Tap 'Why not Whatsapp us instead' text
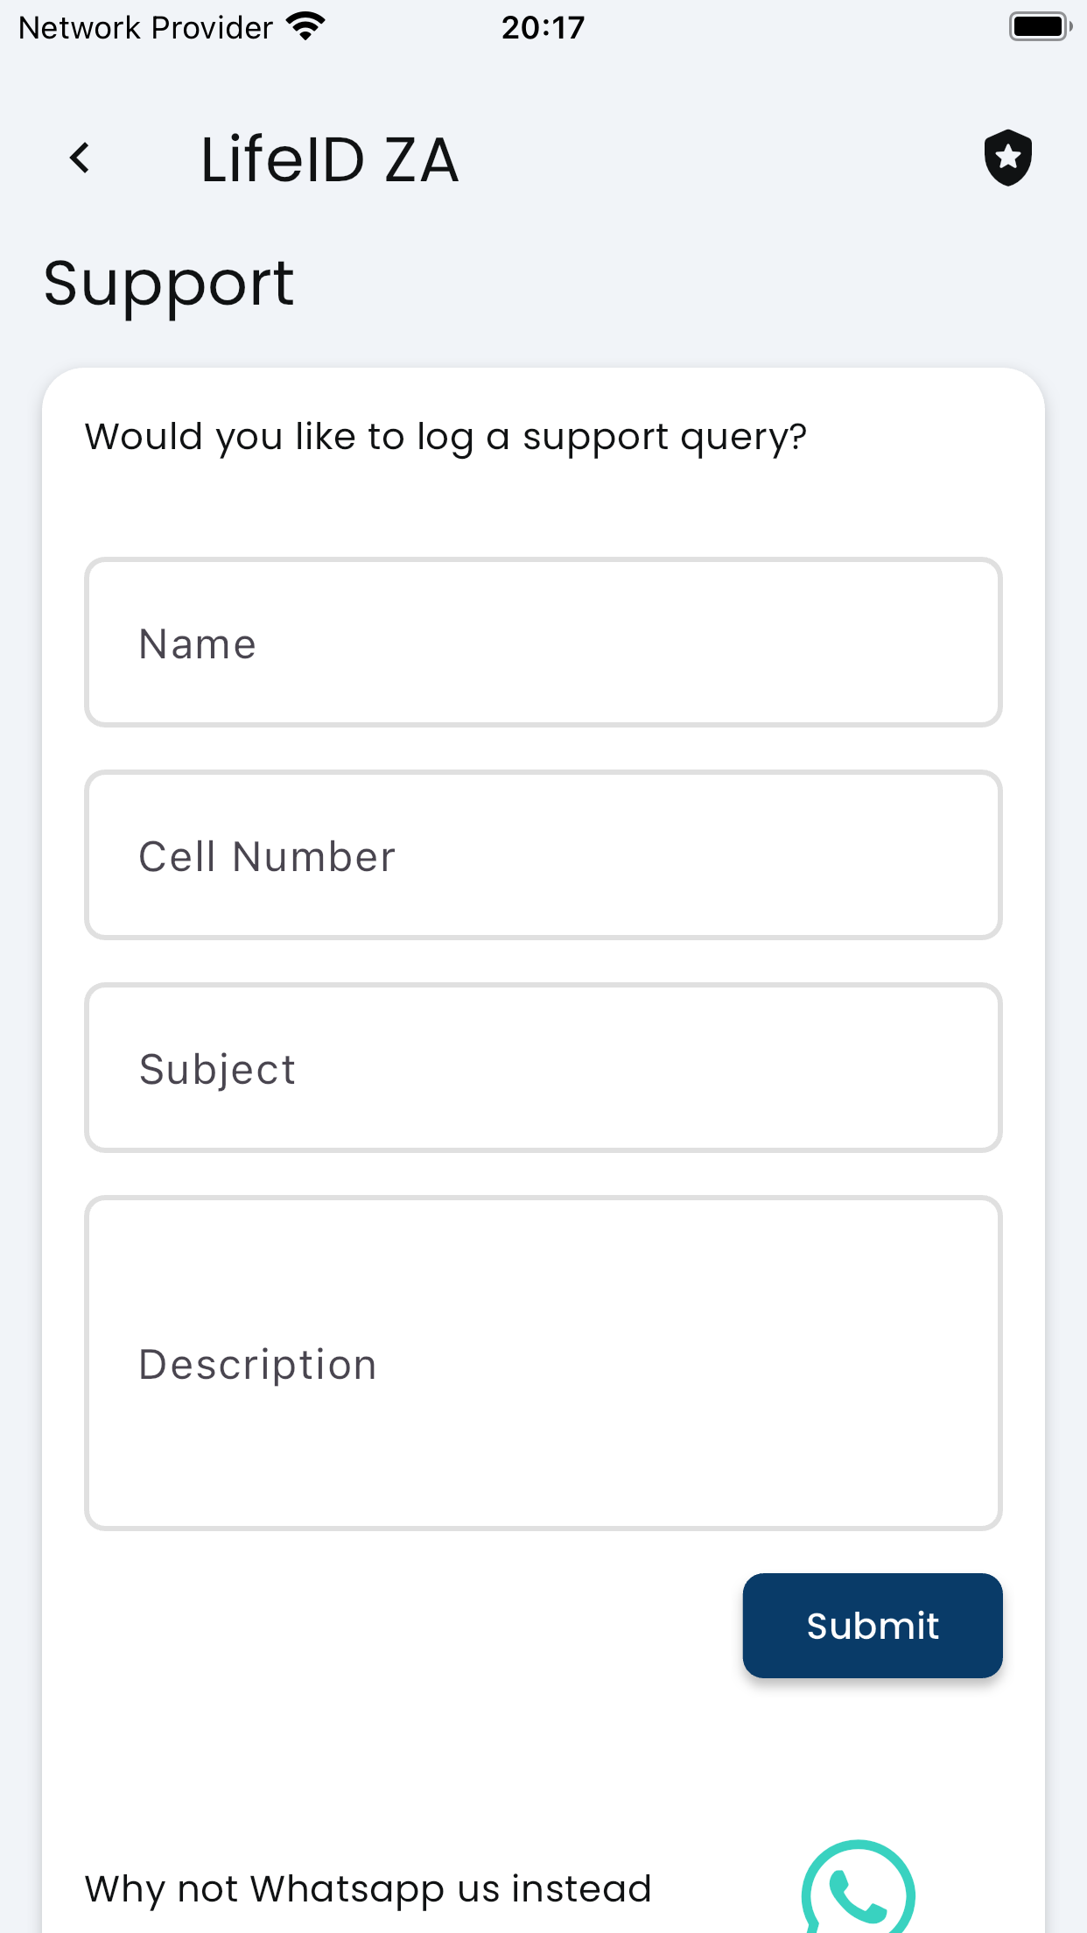The image size is (1087, 1933). [368, 1889]
